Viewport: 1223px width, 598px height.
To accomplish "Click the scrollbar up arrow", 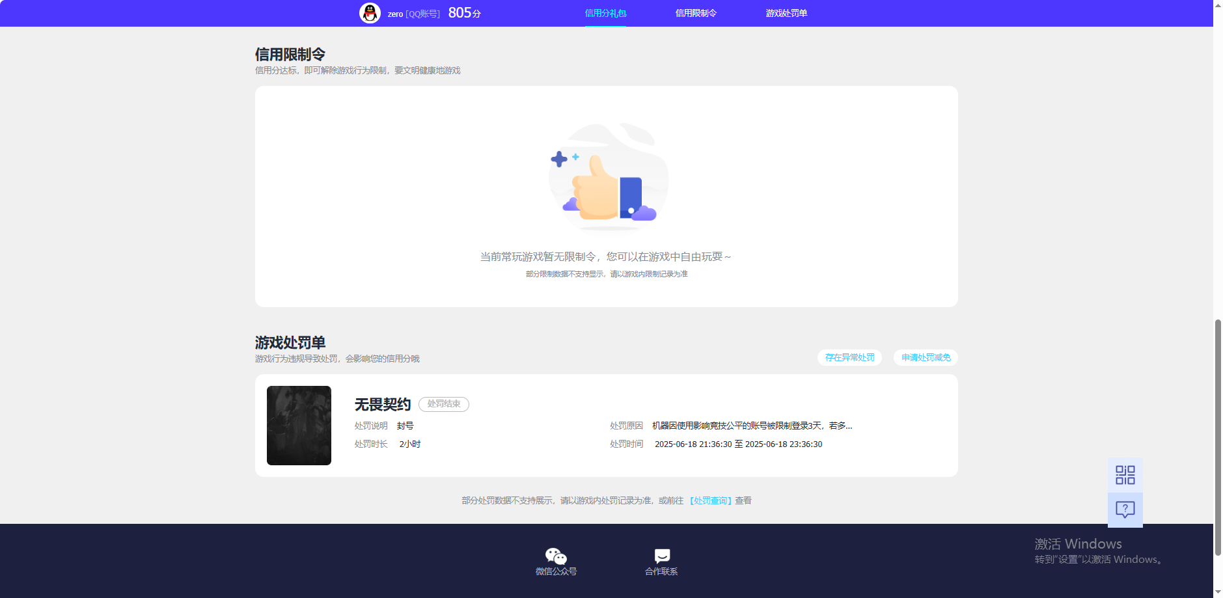I will [1218, 5].
